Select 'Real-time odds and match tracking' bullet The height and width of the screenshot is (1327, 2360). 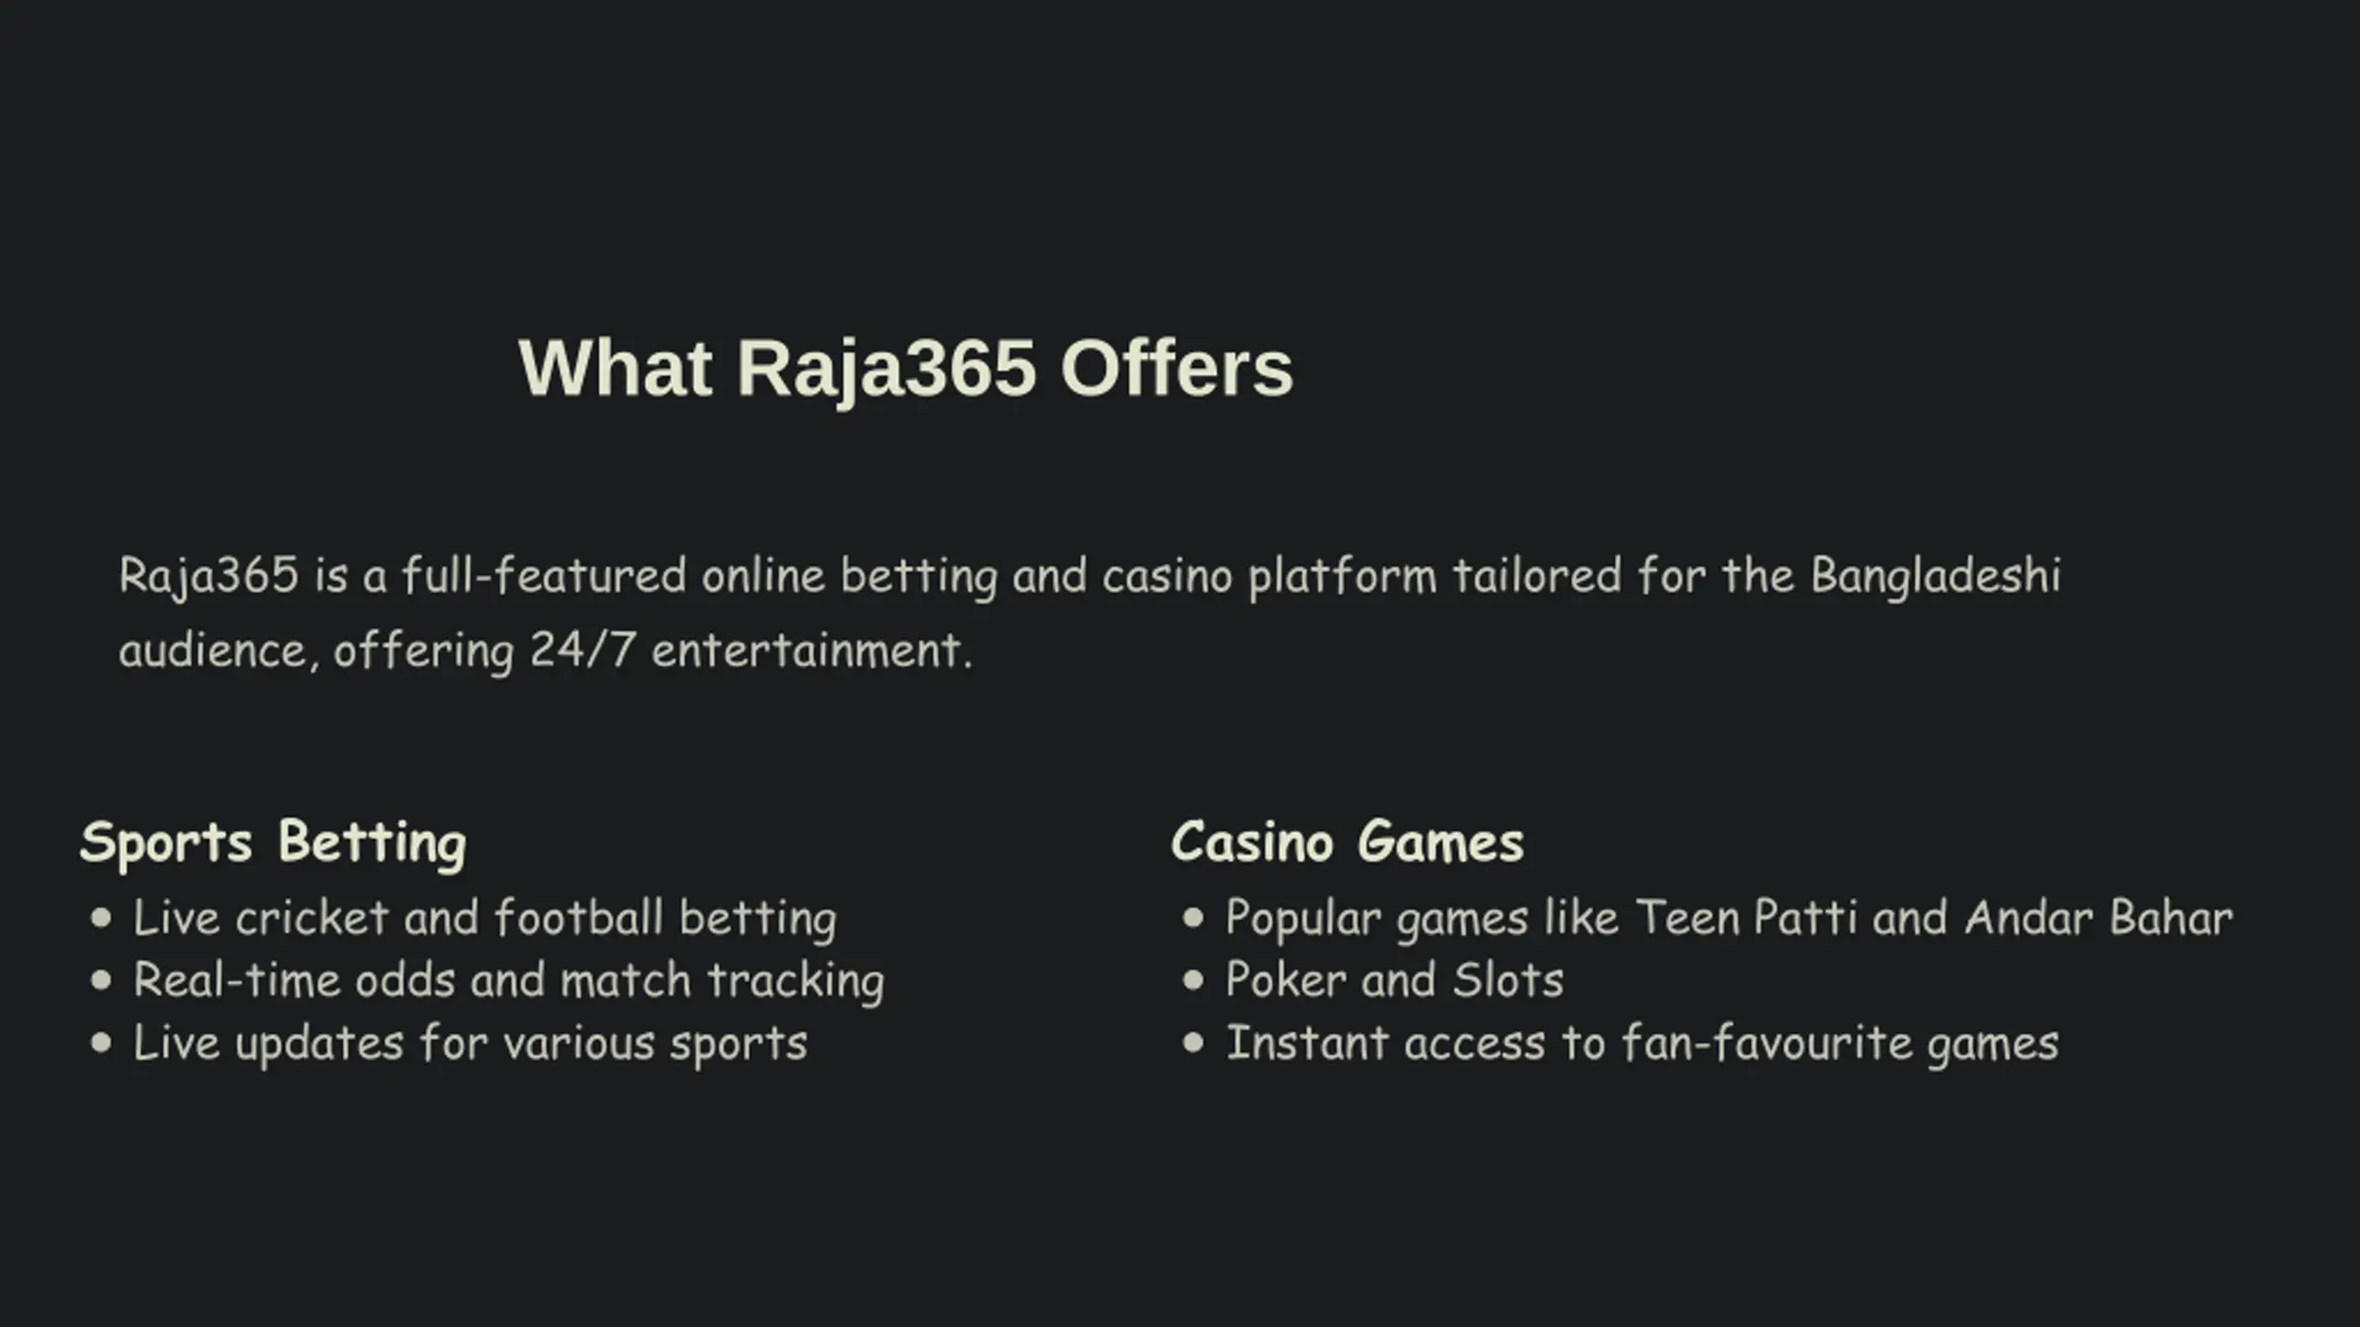pyautogui.click(x=509, y=981)
